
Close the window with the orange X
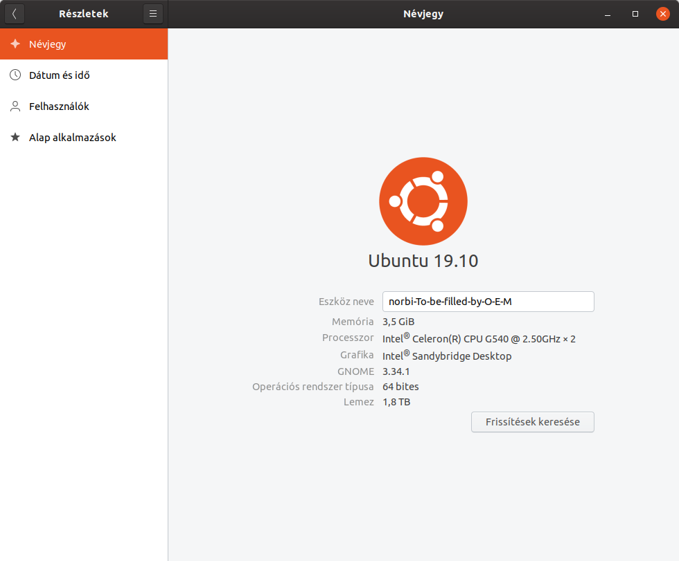click(662, 14)
